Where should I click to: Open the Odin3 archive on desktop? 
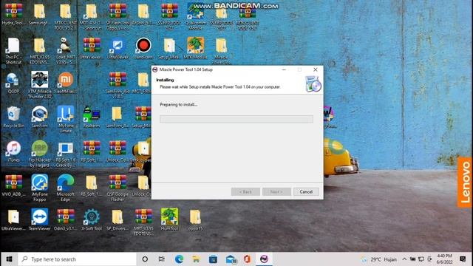66,219
